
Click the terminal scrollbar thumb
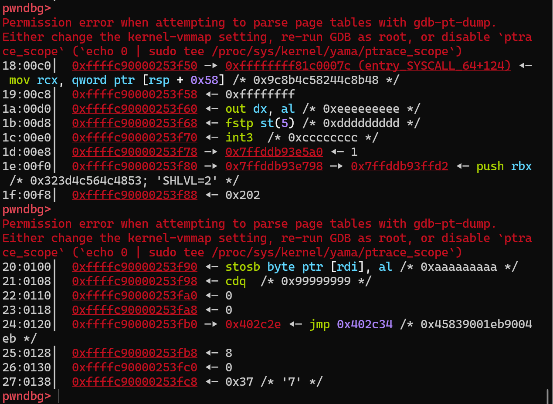(547, 396)
